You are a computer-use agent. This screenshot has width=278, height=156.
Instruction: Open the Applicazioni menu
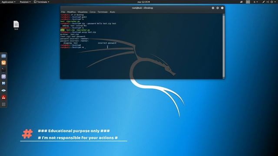pyautogui.click(x=8, y=2)
